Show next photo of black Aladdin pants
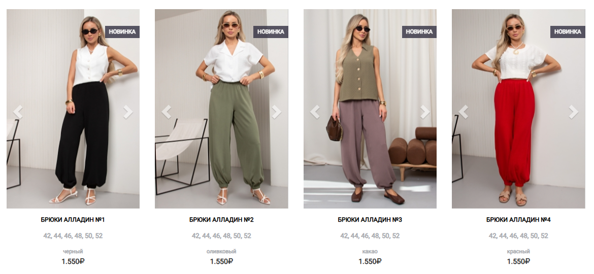This screenshot has height=274, width=594. (x=128, y=112)
